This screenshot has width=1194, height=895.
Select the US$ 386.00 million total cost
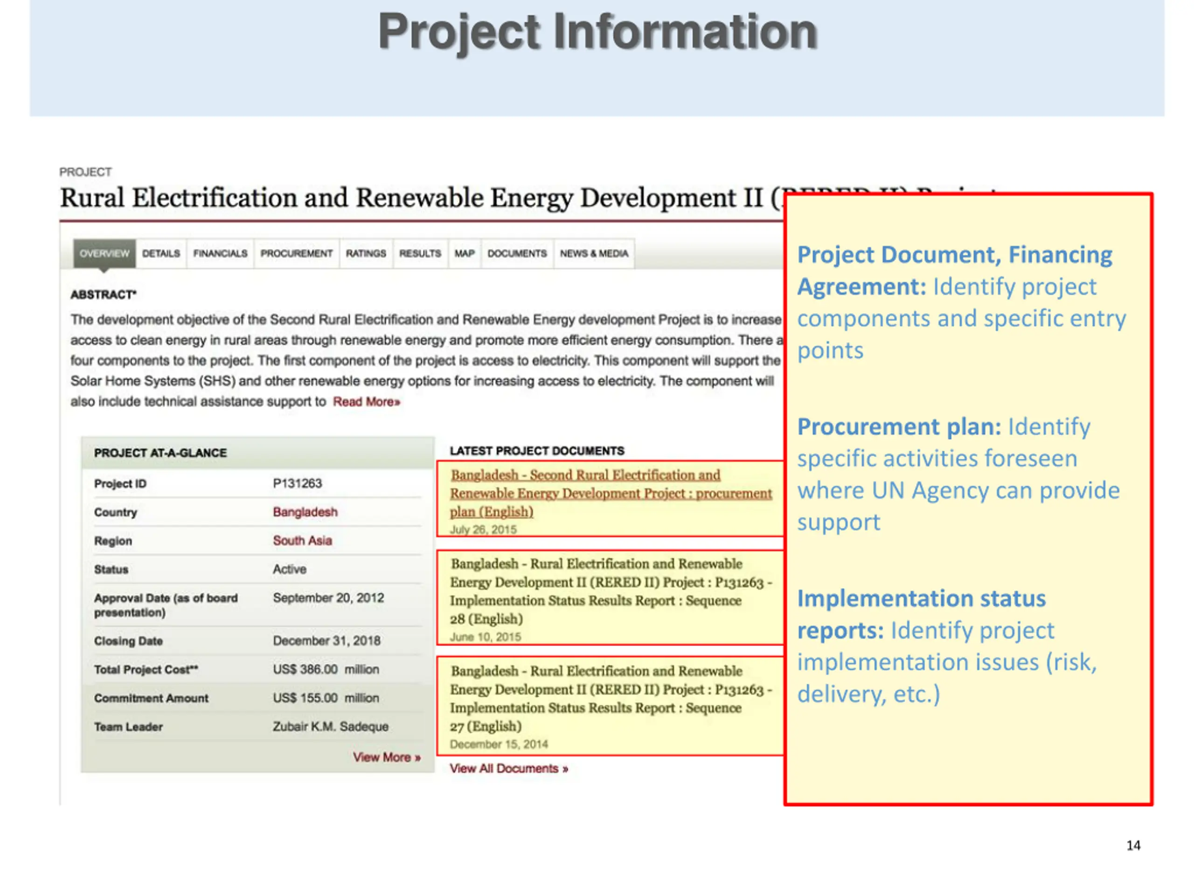326,669
